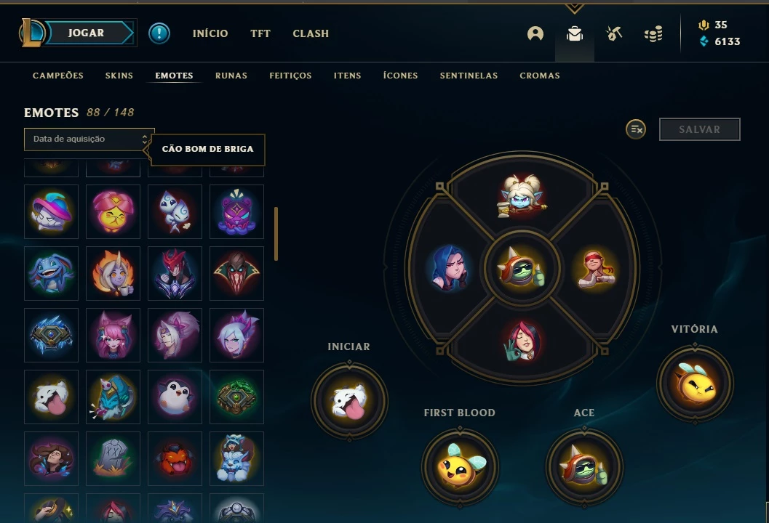Select the penguin emote in the grid

[175, 397]
